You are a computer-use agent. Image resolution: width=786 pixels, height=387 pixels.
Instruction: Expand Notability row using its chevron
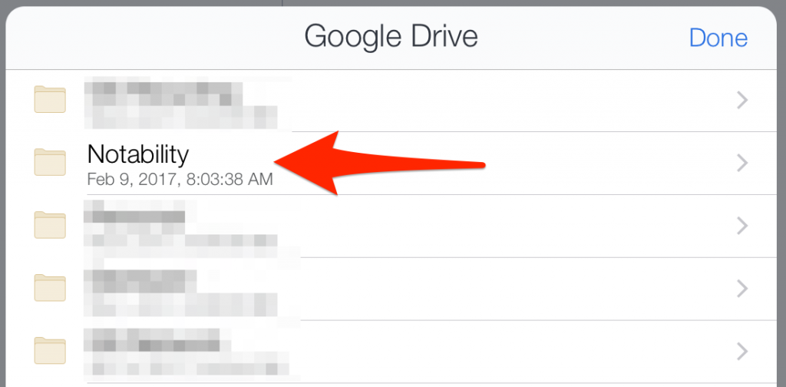742,163
